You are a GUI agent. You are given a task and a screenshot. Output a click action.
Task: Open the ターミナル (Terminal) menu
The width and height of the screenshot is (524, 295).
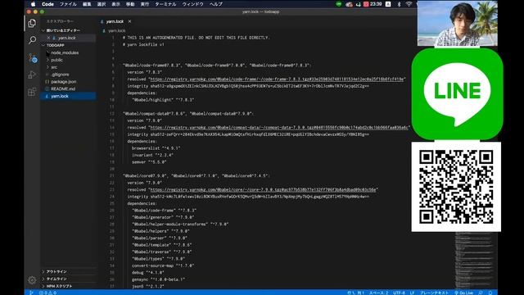coord(165,4)
